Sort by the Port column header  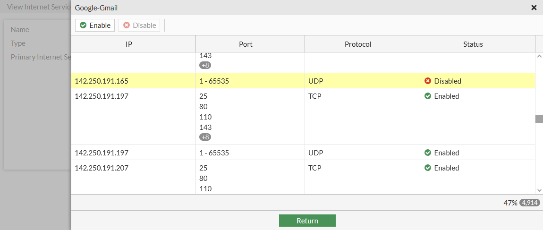(x=246, y=44)
